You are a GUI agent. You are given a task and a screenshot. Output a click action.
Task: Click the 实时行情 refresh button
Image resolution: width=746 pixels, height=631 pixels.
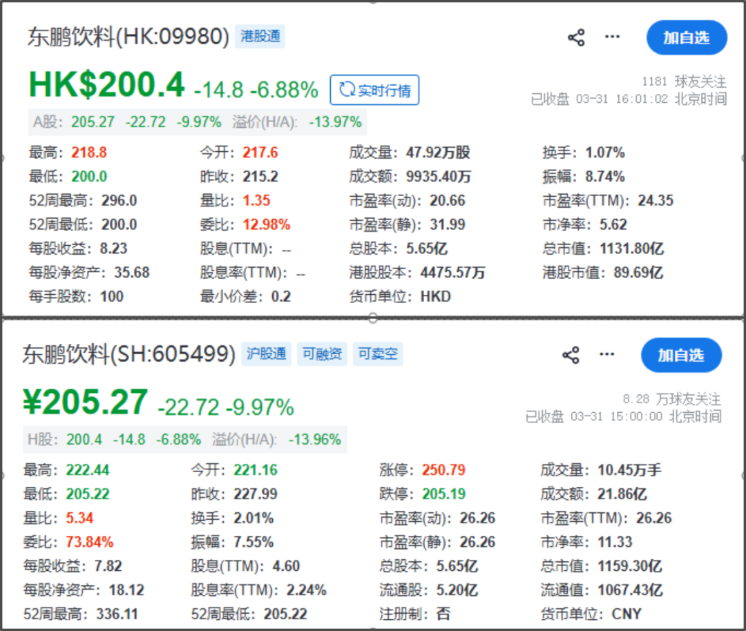coord(374,90)
